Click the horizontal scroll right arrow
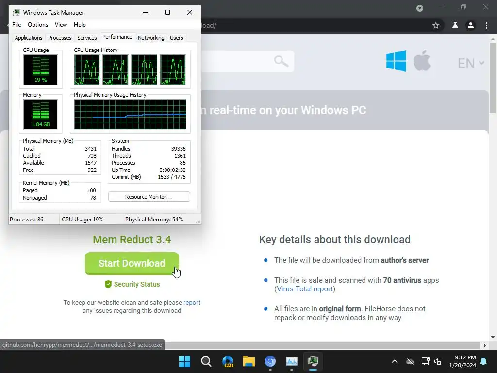 484,345
